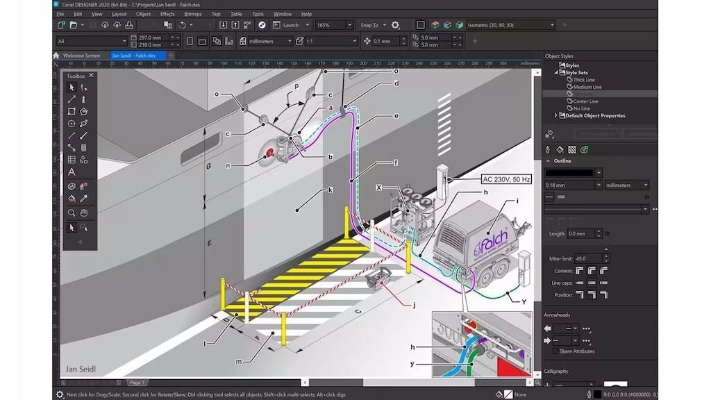The height and width of the screenshot is (400, 711).
Task: Select the Text tool in the Toolbox
Action: pos(71,172)
